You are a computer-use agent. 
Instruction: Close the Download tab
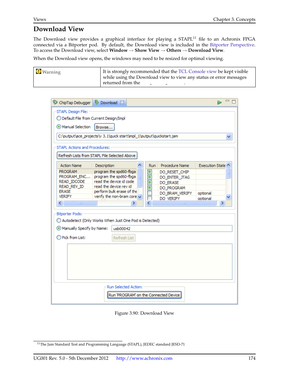[122, 102]
